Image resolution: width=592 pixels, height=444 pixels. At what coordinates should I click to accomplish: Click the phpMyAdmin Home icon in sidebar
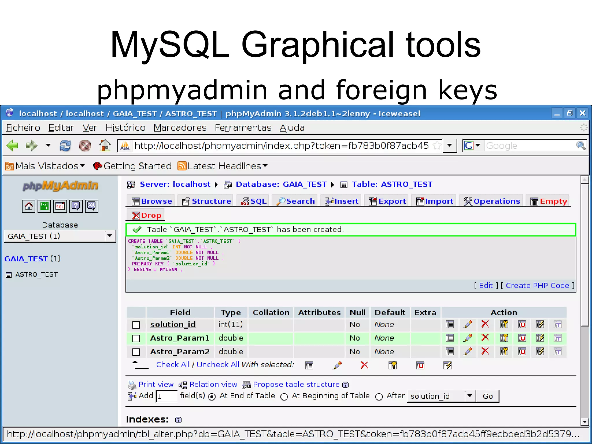pyautogui.click(x=29, y=206)
